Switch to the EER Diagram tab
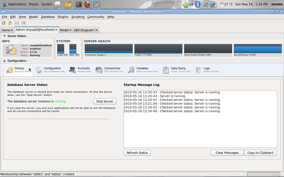284x177 pixels. [84, 30]
